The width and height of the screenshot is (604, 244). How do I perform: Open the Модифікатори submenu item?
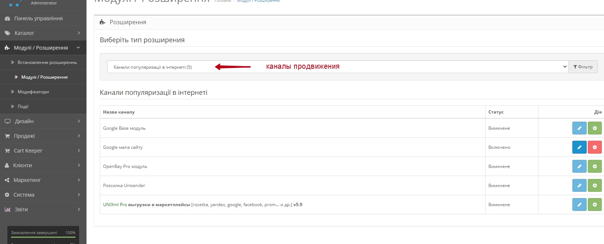pyautogui.click(x=33, y=92)
